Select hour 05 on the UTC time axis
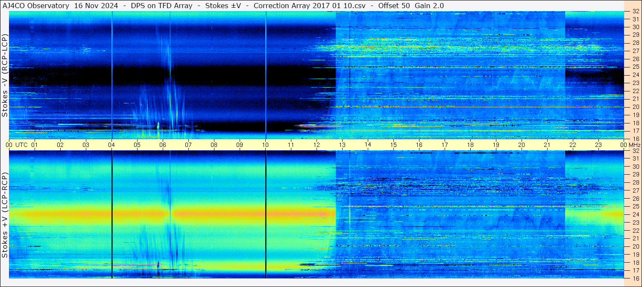The image size is (642, 287). click(137, 145)
